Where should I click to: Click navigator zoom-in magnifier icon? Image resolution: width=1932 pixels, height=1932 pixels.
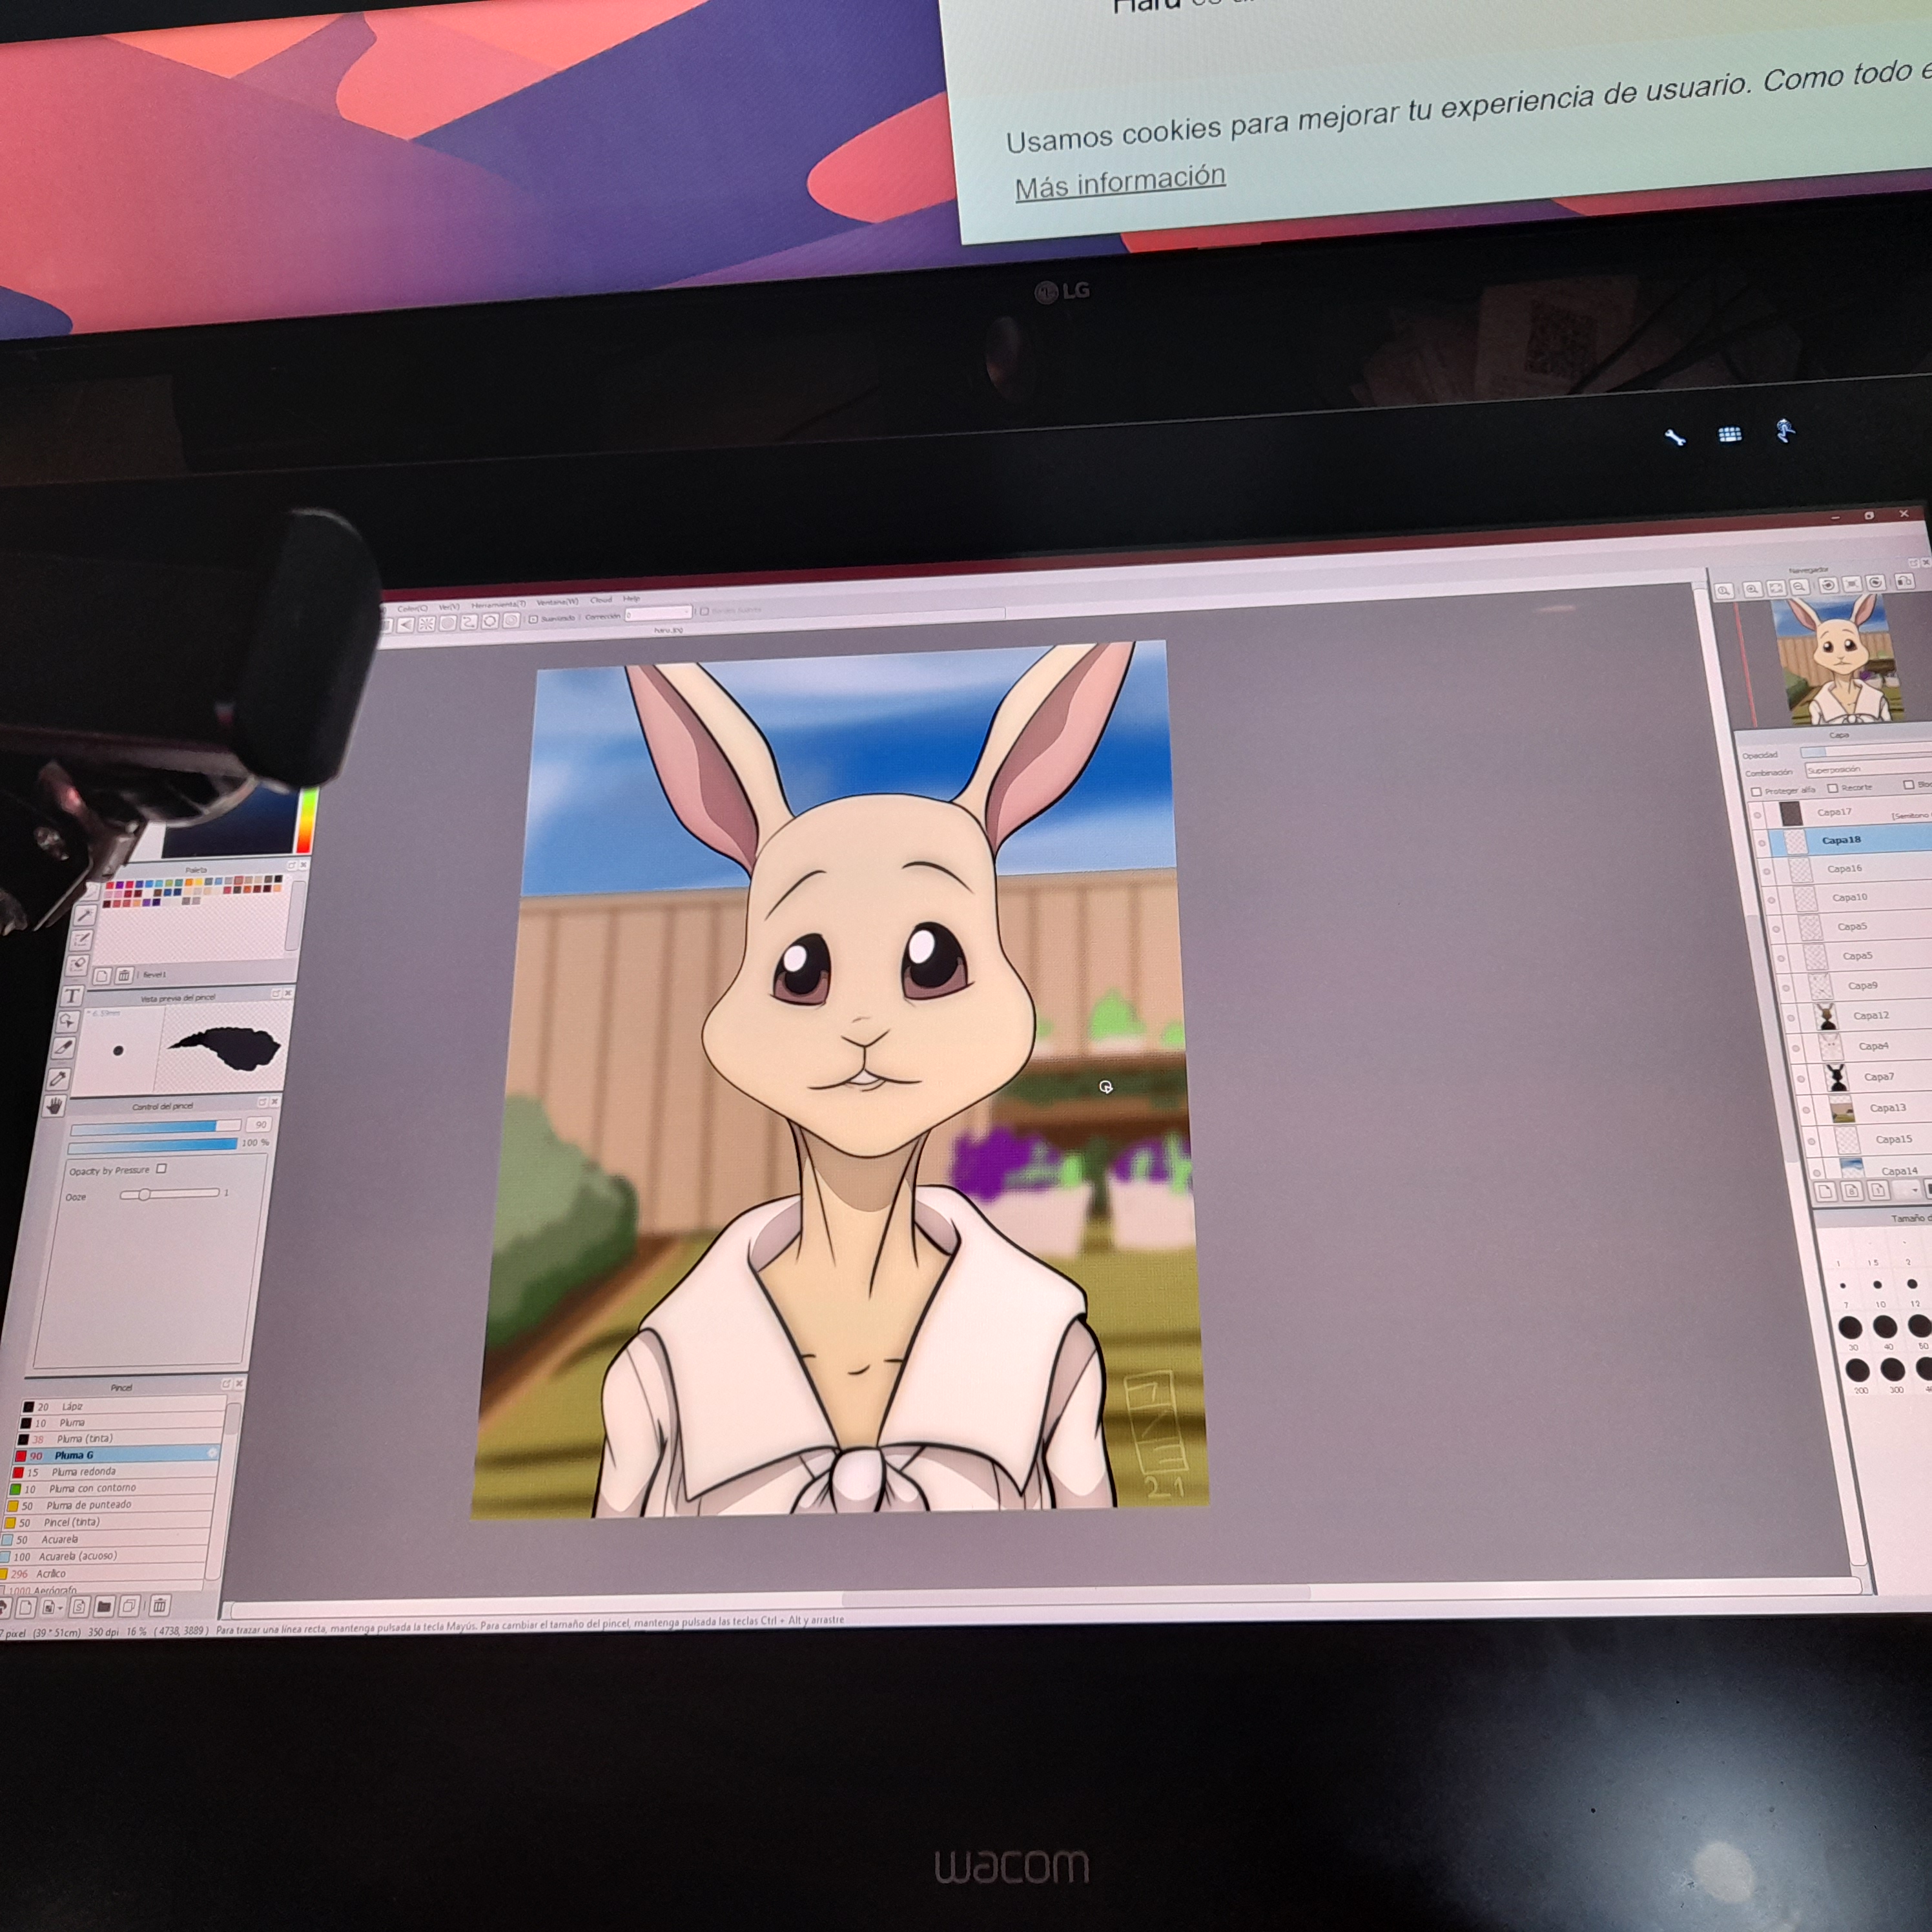tap(1751, 590)
